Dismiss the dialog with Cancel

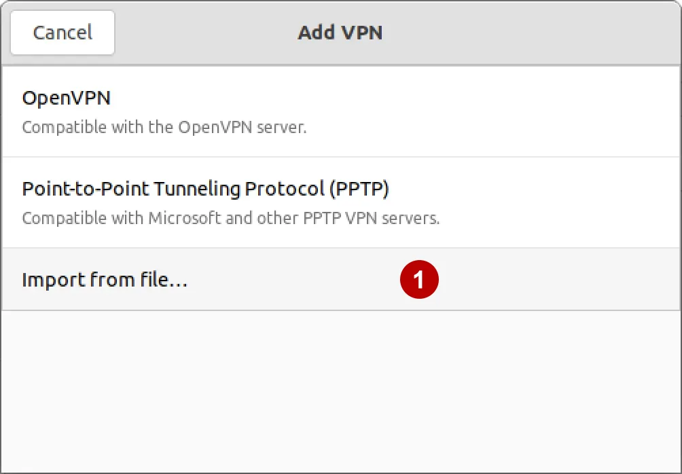(x=62, y=32)
